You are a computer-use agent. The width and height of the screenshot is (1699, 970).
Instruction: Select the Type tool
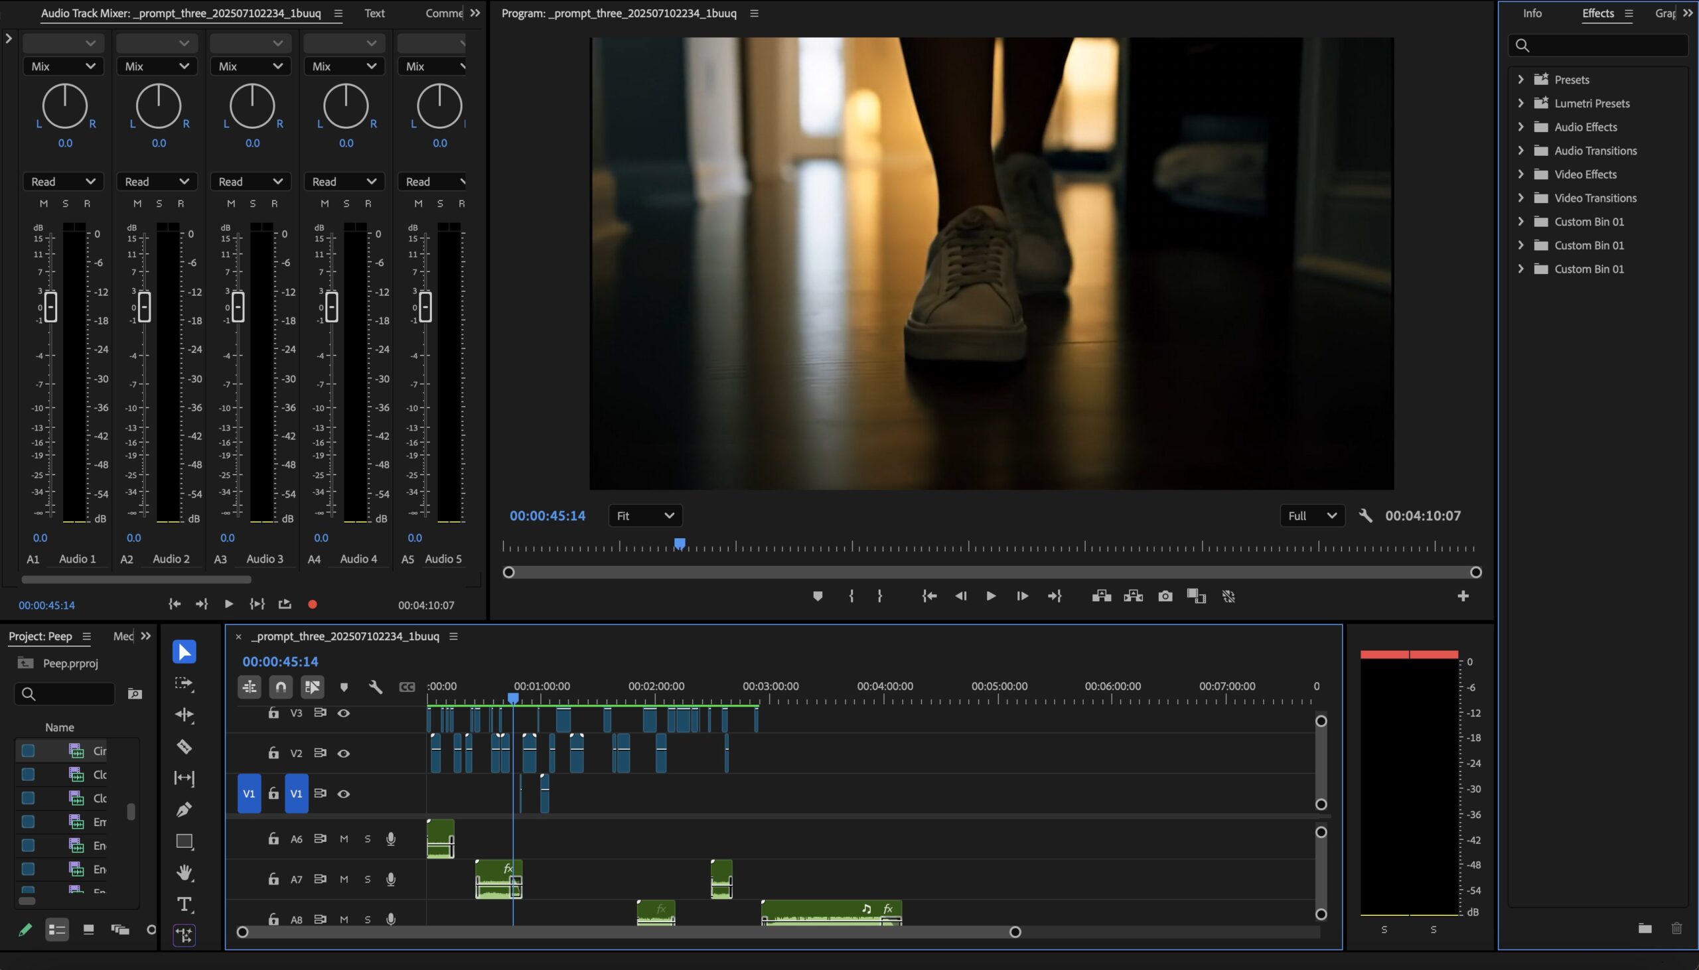coord(185,904)
